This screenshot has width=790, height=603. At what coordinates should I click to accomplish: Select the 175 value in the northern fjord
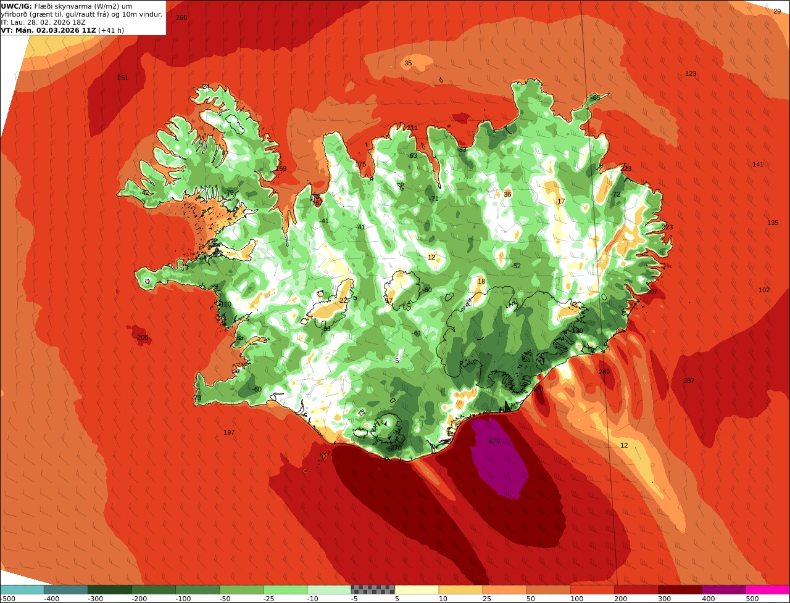click(360, 165)
